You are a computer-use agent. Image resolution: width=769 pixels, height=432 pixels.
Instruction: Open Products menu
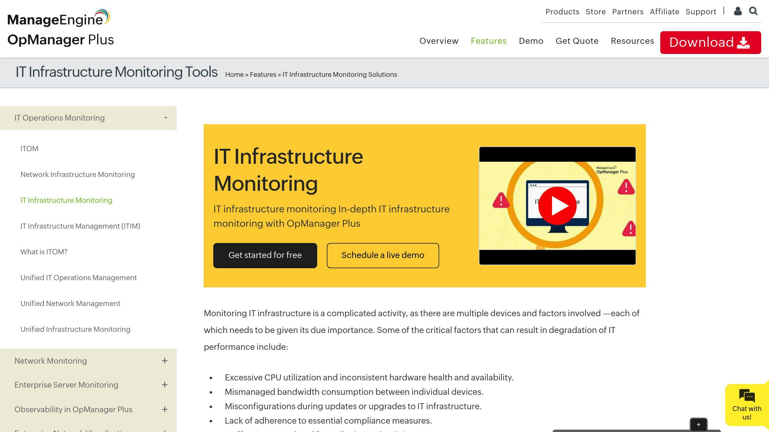tap(562, 12)
